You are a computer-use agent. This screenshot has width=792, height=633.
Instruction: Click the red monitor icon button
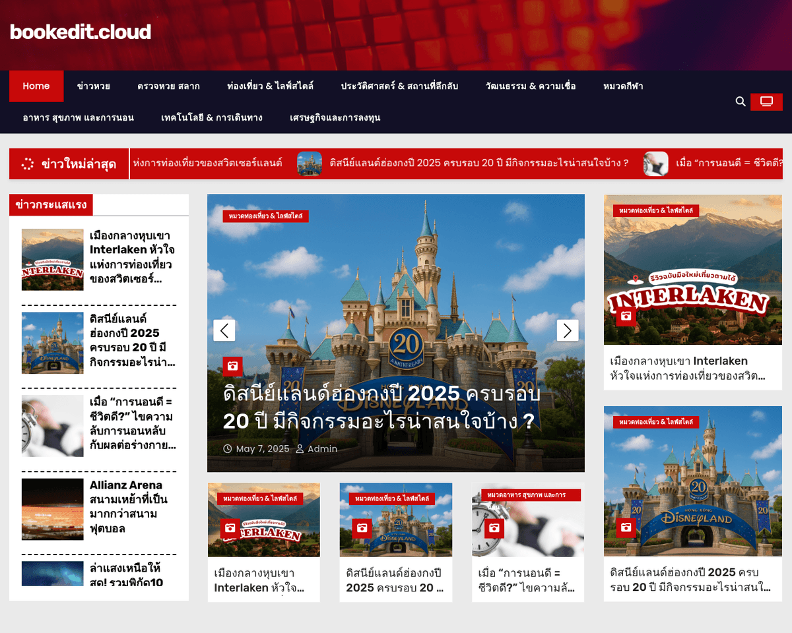(766, 102)
